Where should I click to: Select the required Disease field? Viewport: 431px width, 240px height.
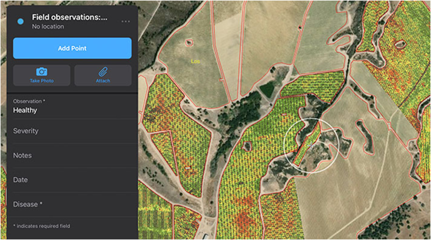point(69,204)
